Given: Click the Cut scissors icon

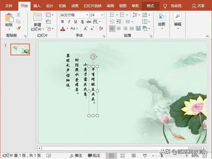Looking at the screenshot, I should (x=18, y=15).
